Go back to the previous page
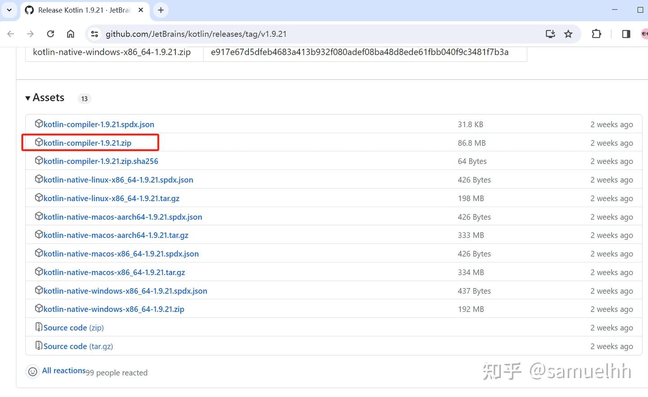The image size is (648, 397). coord(10,34)
